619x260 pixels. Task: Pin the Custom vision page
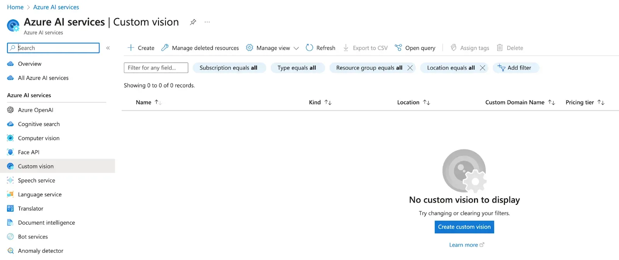(x=193, y=22)
